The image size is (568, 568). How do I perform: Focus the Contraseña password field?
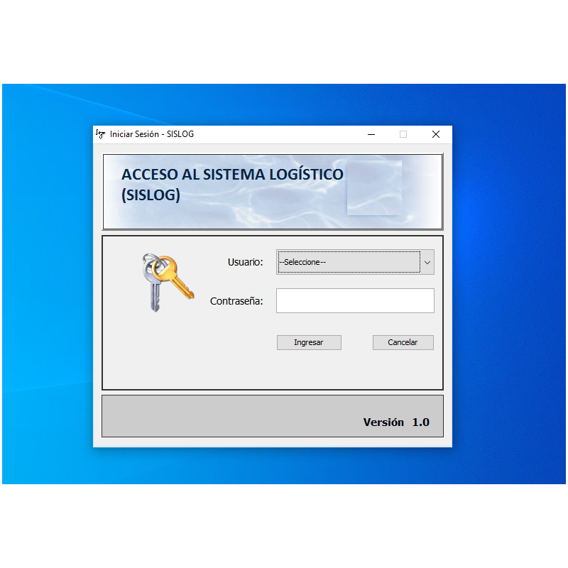(355, 301)
